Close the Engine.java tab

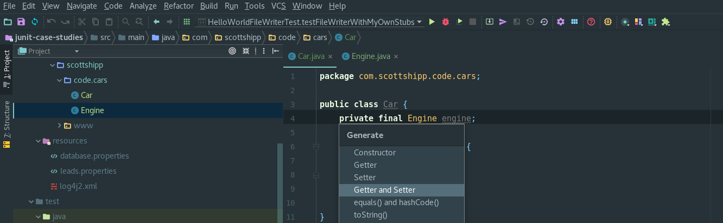point(396,56)
